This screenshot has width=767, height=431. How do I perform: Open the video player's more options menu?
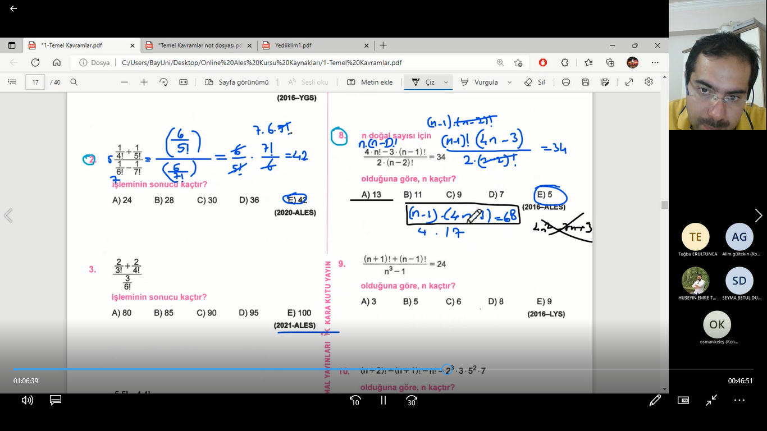[739, 400]
